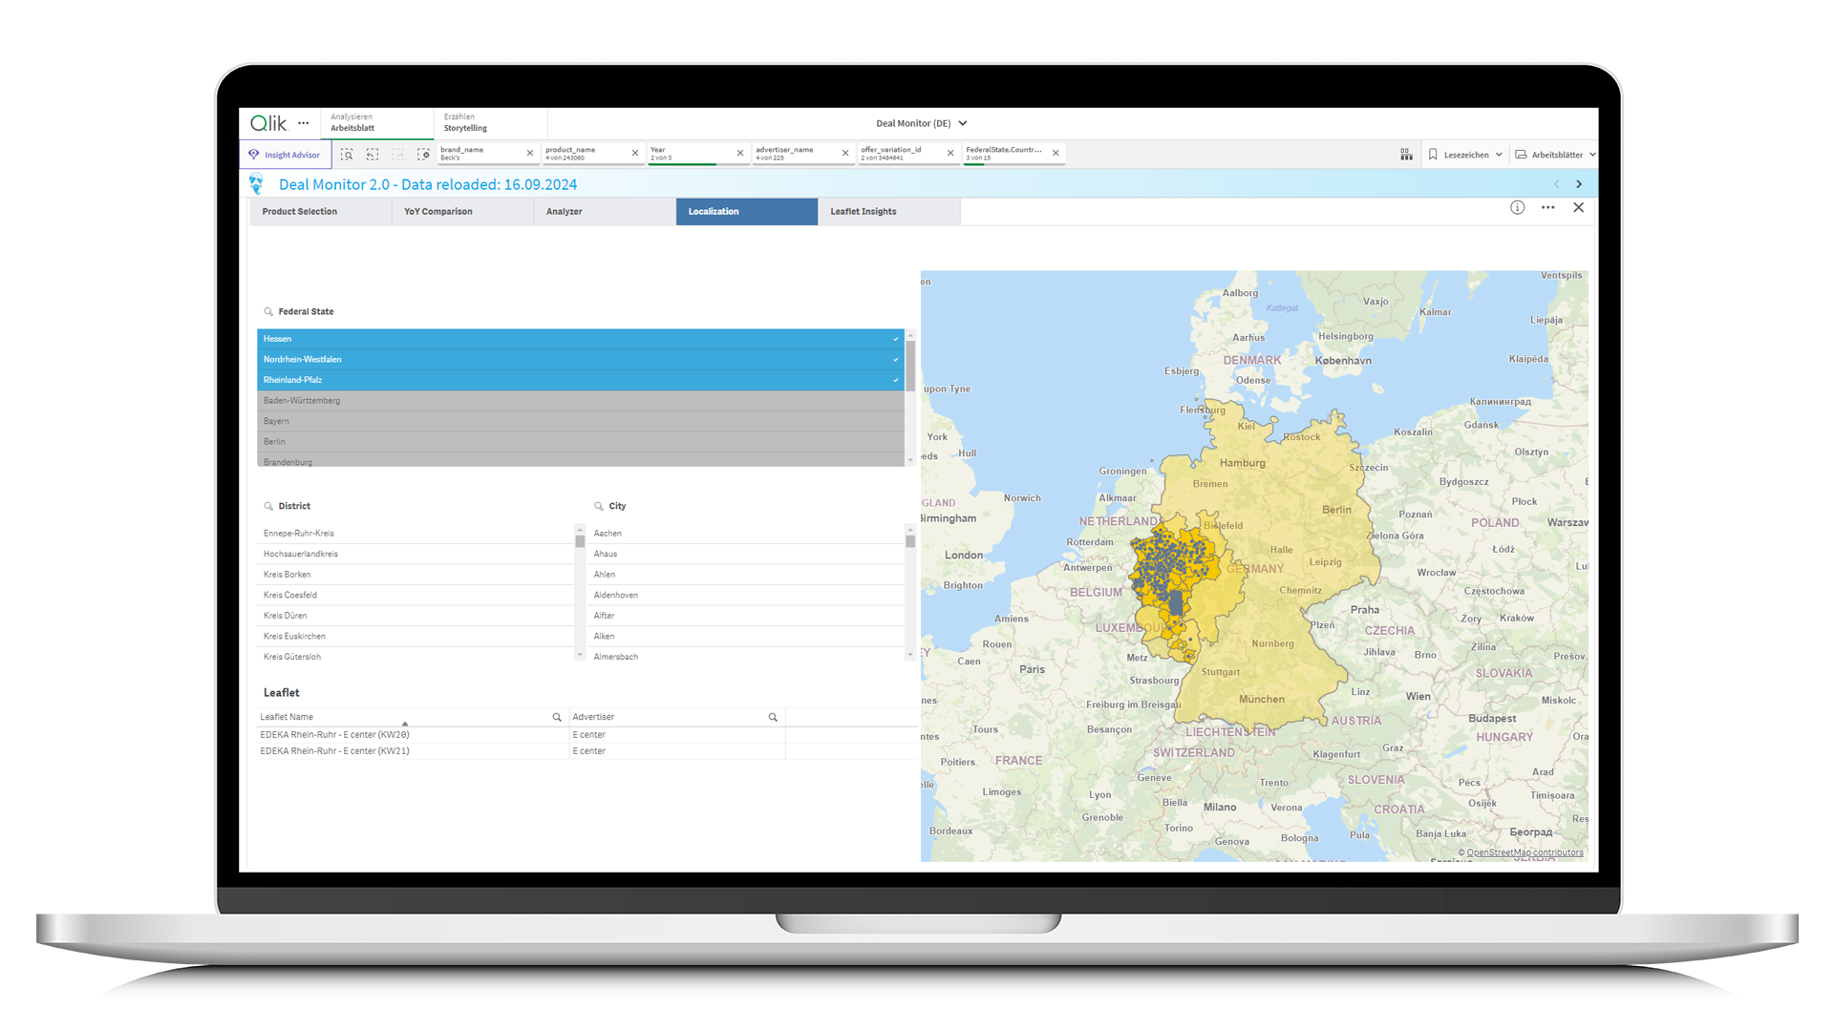Clear the offer_variation_id selection
Viewport: 1834px width, 1031px height.
tap(950, 153)
